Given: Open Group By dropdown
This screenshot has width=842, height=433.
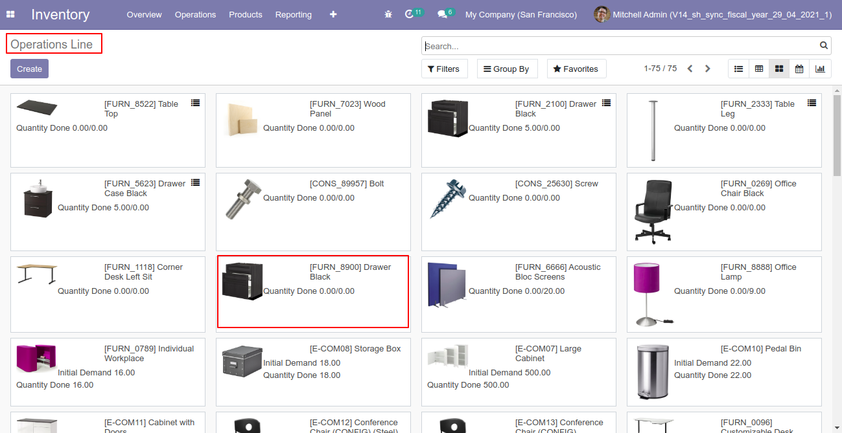Looking at the screenshot, I should point(507,69).
